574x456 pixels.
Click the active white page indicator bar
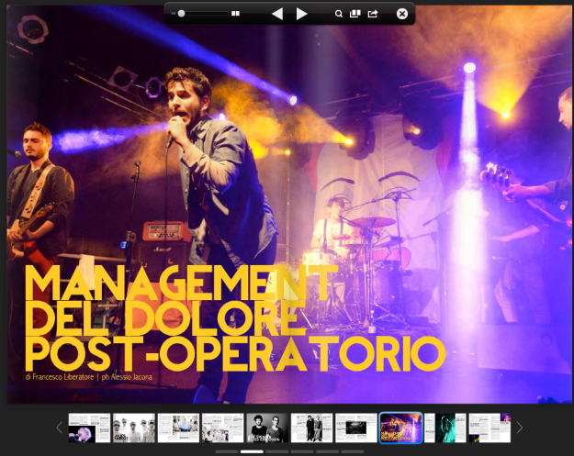coord(252,452)
